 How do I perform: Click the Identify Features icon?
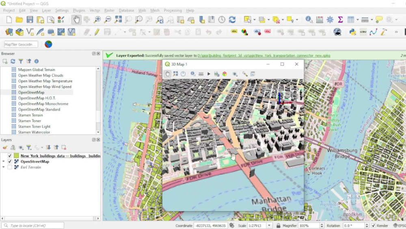pos(309,20)
